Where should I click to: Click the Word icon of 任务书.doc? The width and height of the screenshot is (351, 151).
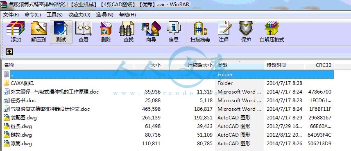point(7,100)
